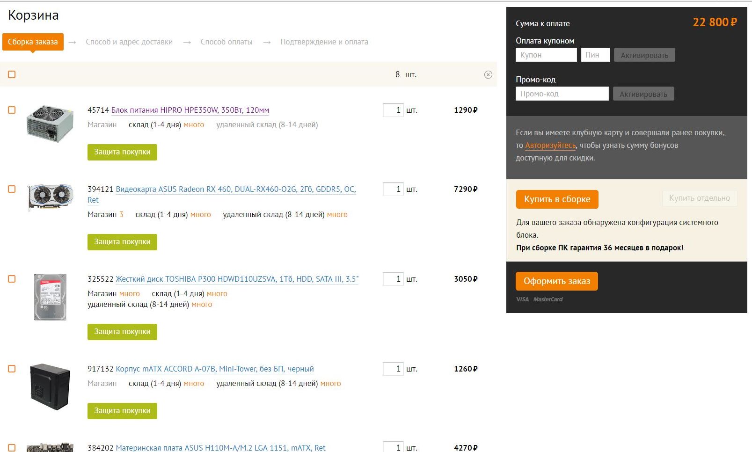Focus the Промо-код input field
This screenshot has width=752, height=452.
562,94
